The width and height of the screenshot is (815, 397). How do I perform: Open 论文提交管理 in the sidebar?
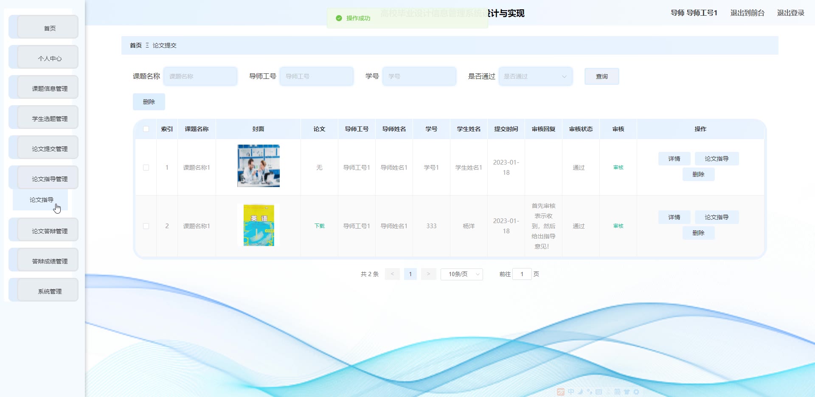click(50, 149)
